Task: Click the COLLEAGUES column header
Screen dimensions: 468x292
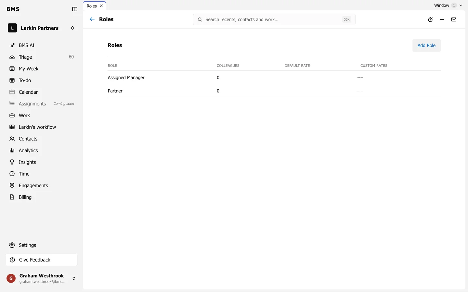Action: [228, 66]
